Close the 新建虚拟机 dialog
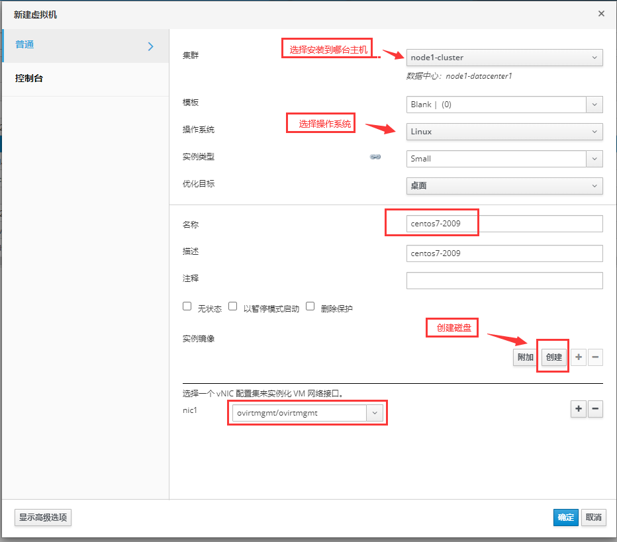 [x=601, y=14]
